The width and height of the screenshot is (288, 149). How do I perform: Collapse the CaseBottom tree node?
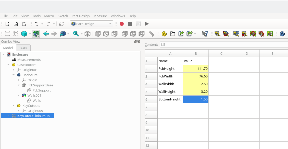tap(8, 65)
